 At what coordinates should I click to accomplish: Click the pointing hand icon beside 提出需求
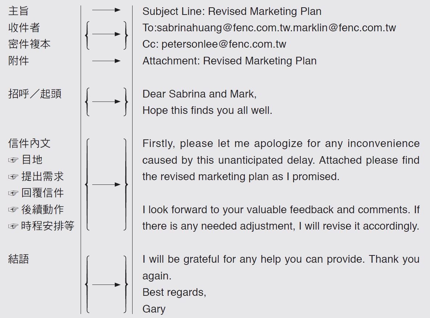point(13,177)
